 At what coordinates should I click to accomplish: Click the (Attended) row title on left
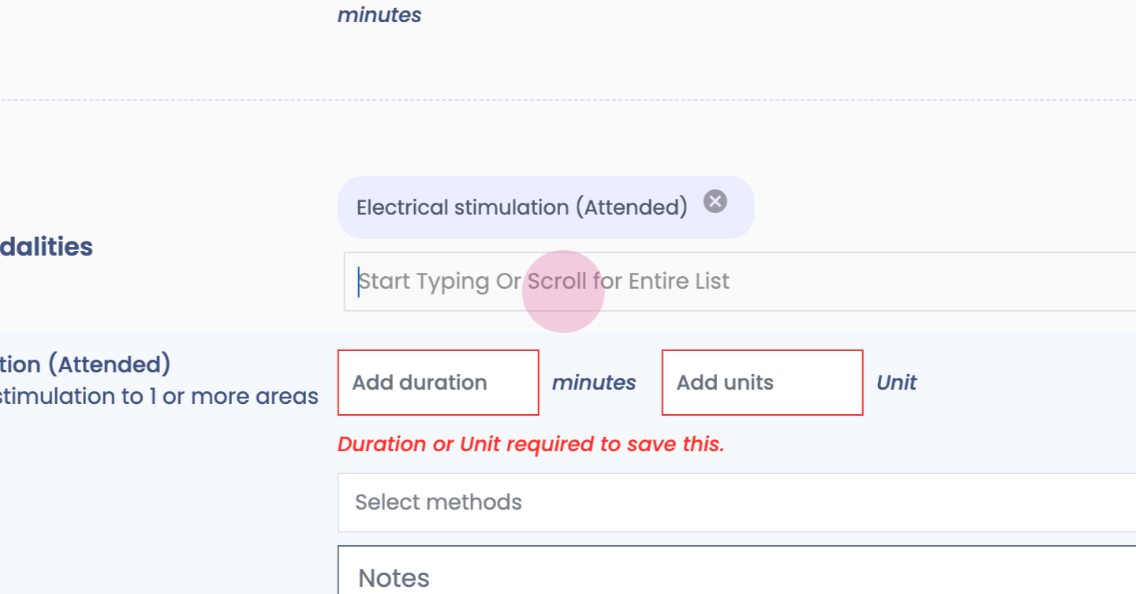coord(85,364)
